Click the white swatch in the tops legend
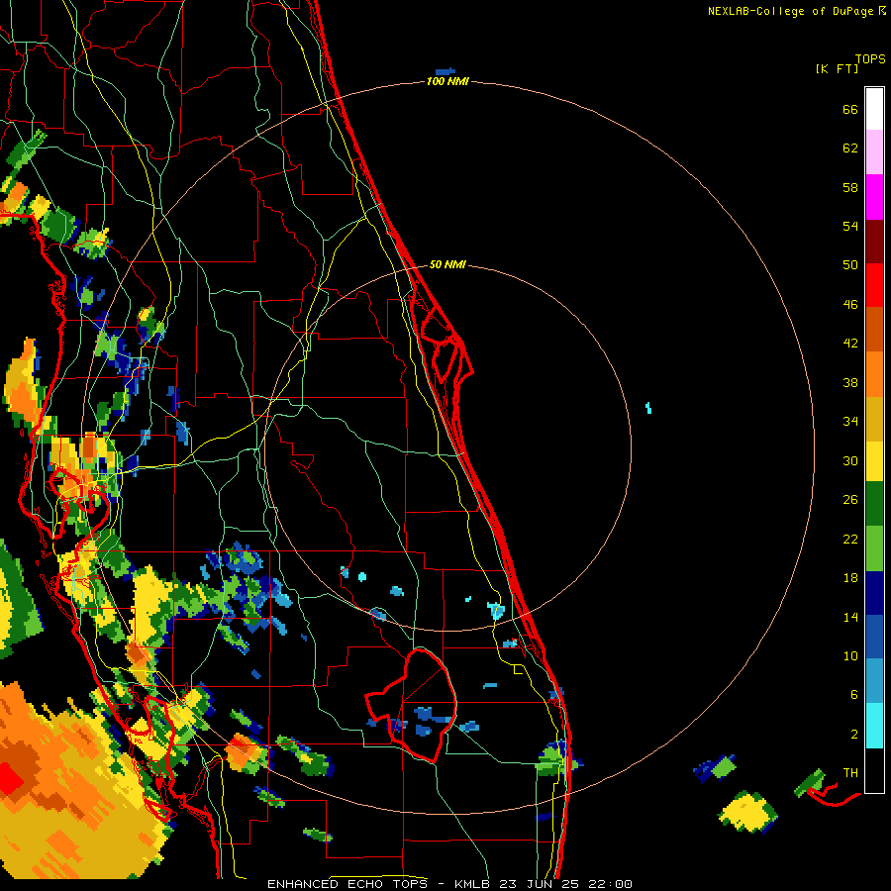Viewport: 891px width, 891px height. (x=874, y=109)
